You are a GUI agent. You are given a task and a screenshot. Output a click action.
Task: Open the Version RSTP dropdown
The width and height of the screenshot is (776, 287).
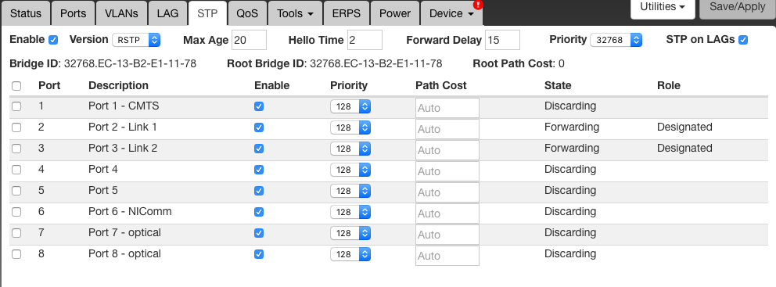pos(136,40)
